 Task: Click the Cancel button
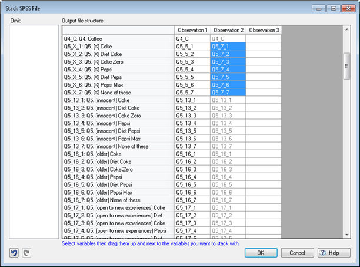[x=297, y=253]
